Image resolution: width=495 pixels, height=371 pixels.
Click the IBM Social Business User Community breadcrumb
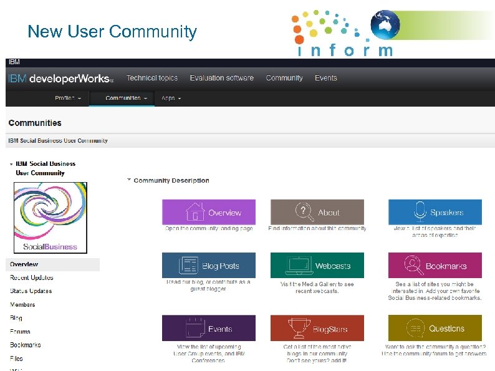pos(58,140)
